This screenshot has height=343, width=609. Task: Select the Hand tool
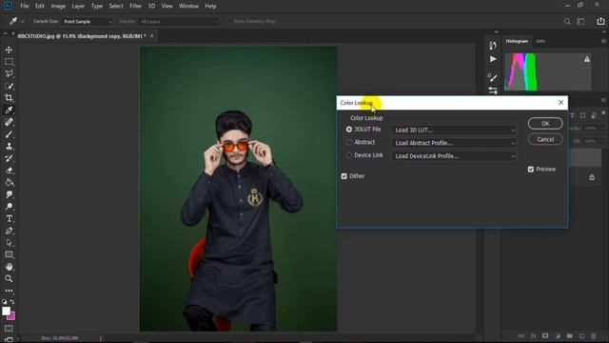click(9, 267)
